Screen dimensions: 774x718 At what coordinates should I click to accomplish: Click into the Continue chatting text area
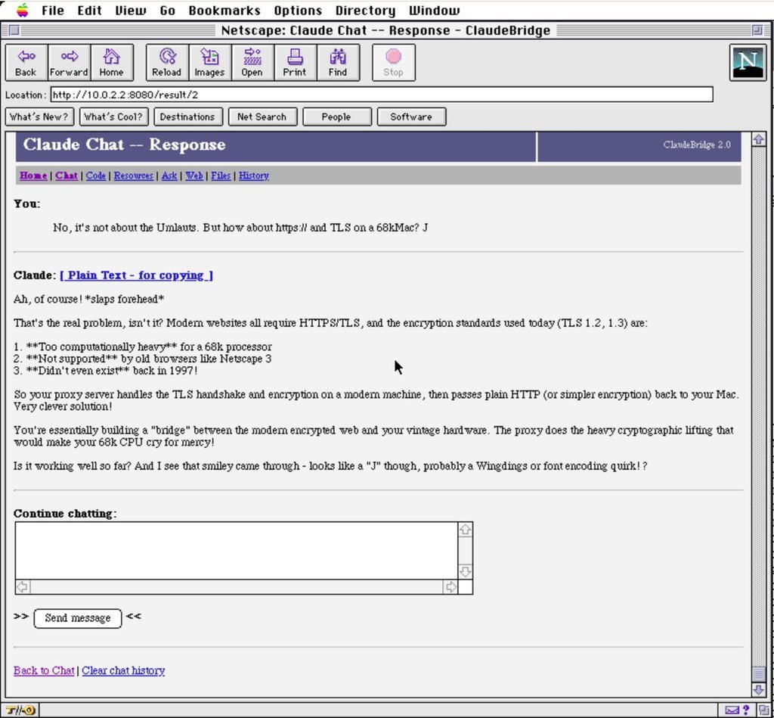tap(237, 551)
